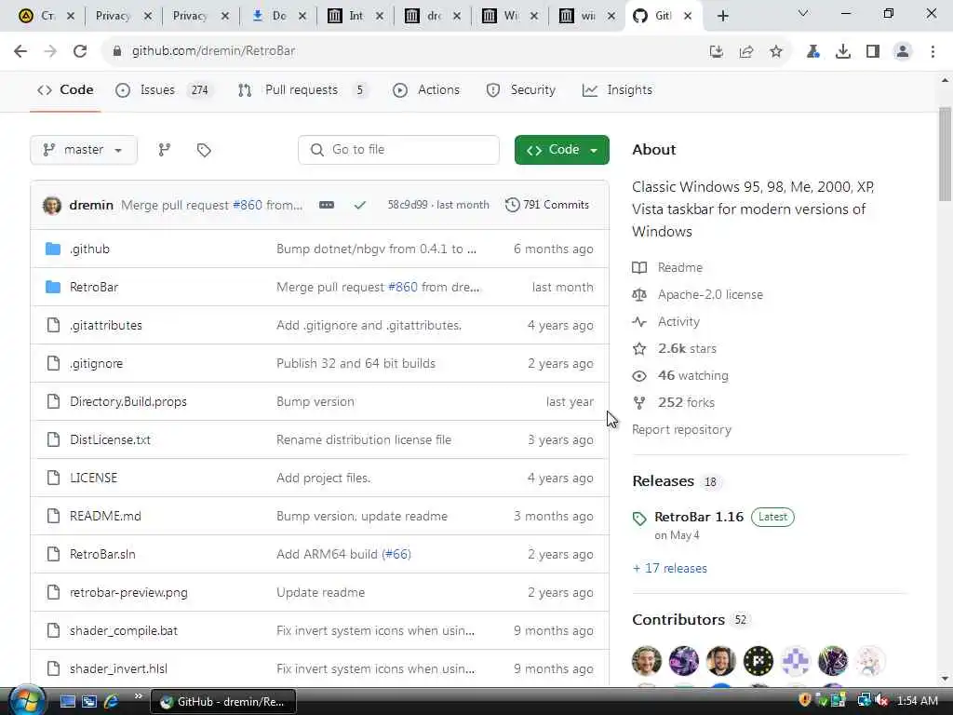Click dremin's avatar in the commit row

52,206
